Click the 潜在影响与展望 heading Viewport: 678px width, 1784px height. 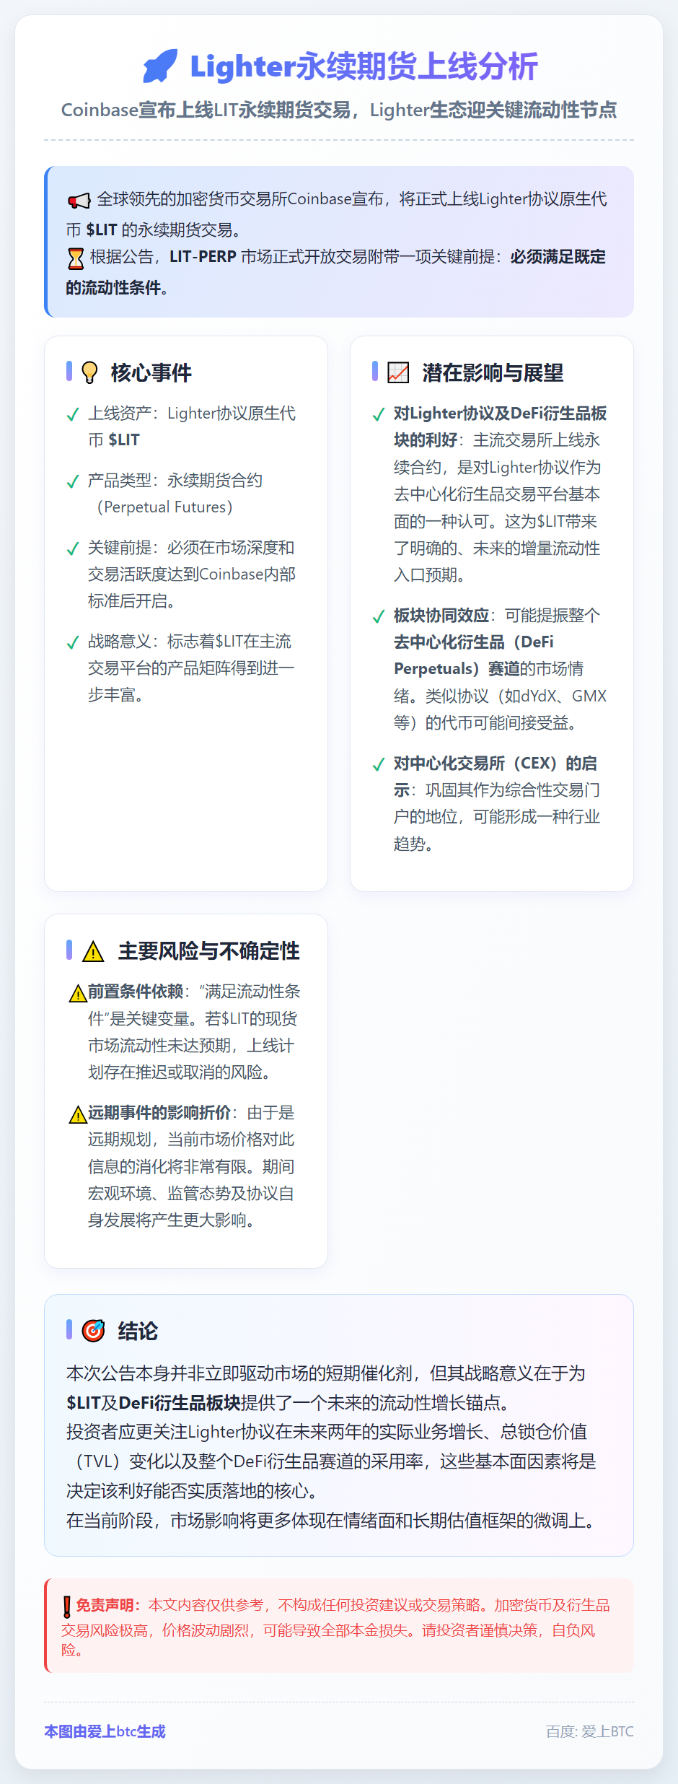point(493,373)
